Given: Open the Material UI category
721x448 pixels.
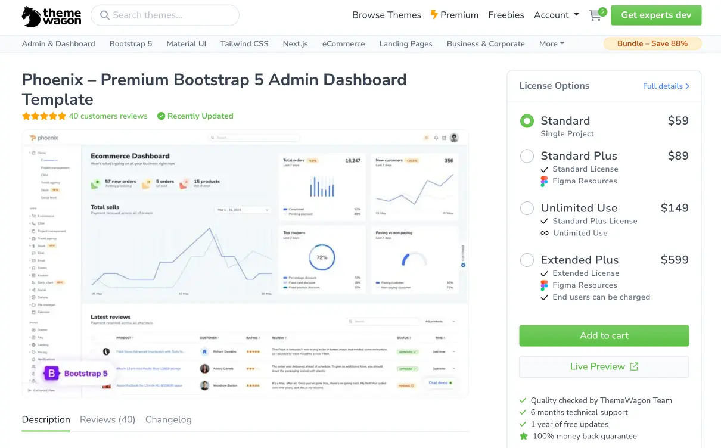Looking at the screenshot, I should coord(187,43).
